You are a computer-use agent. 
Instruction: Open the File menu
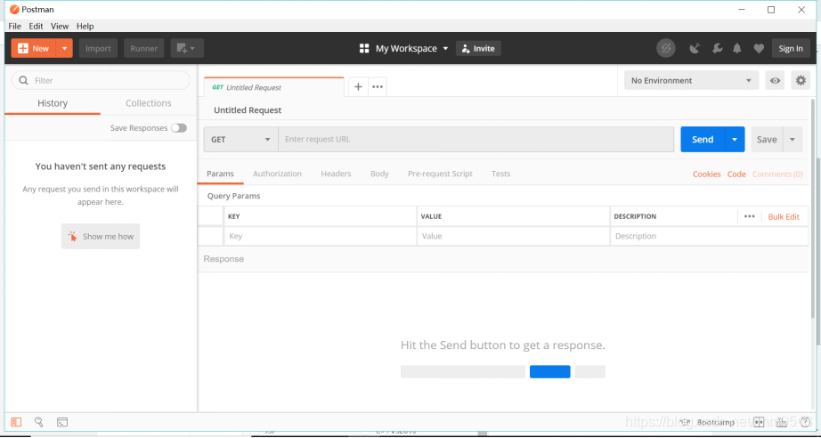[14, 26]
